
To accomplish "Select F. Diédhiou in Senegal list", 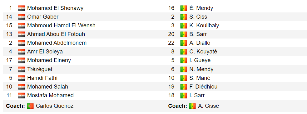I will [203, 87].
